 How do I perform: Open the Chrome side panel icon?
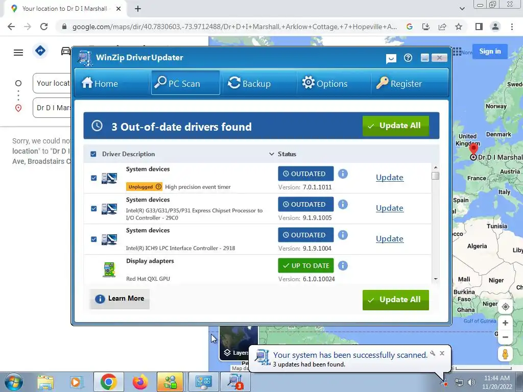click(479, 27)
